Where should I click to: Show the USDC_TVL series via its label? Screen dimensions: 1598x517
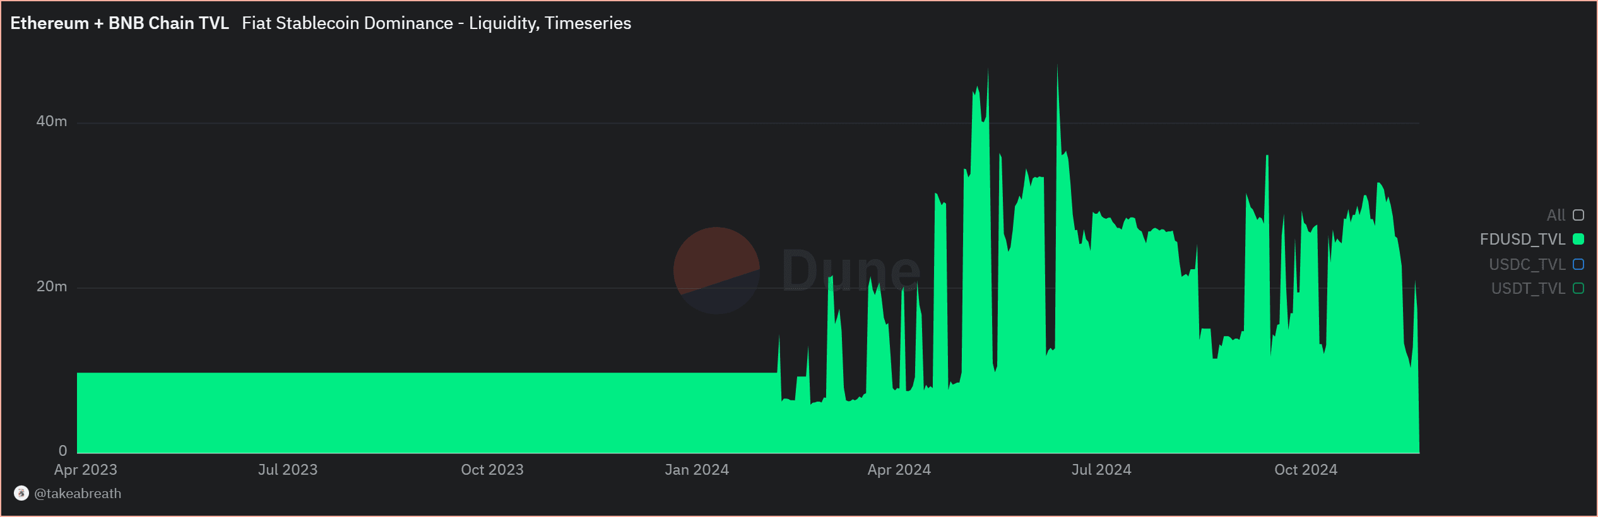(1527, 264)
